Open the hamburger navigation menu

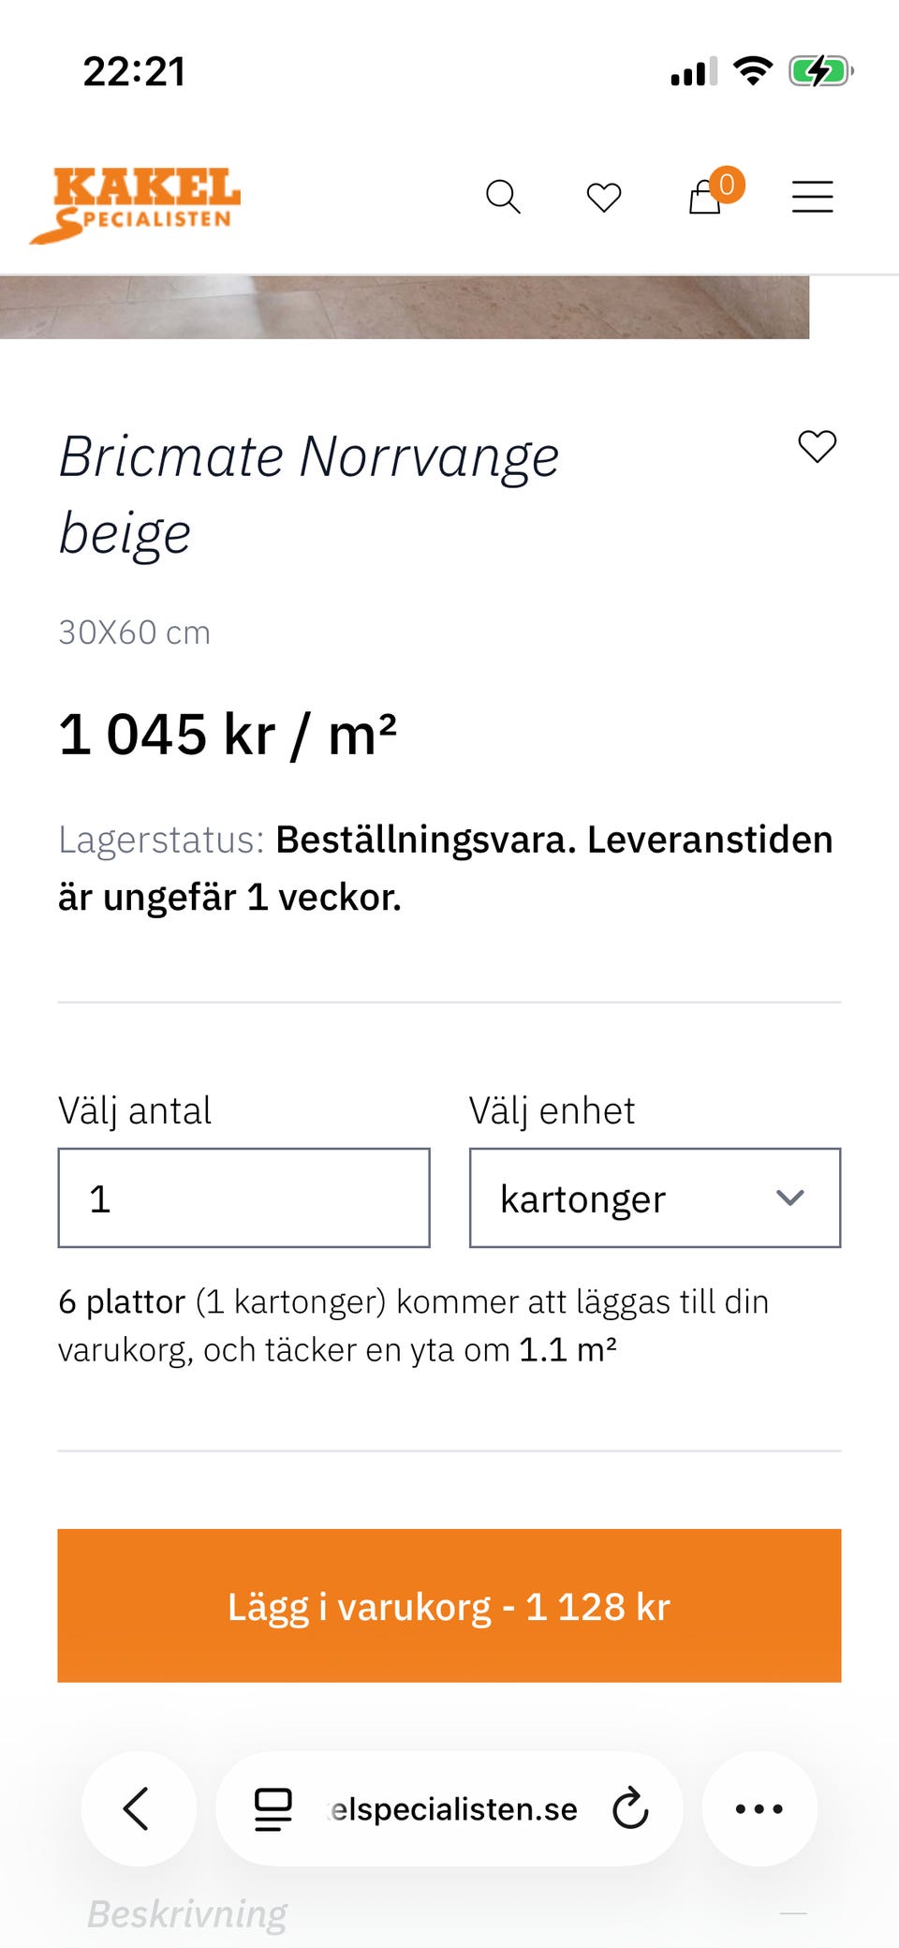(812, 197)
